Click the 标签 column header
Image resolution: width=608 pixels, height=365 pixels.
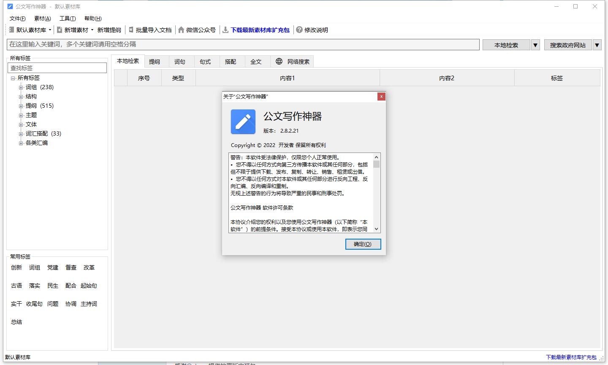557,78
